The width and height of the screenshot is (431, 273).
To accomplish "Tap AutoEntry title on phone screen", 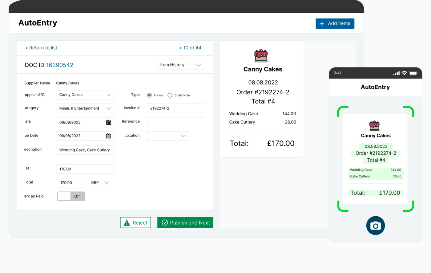I will click(375, 87).
